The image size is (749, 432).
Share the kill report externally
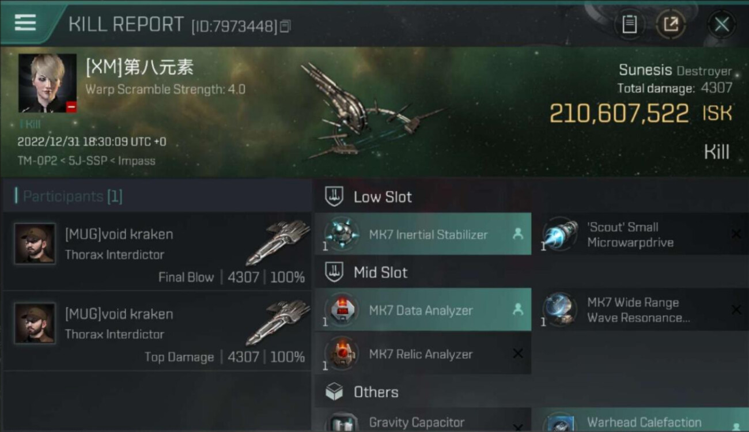tap(671, 25)
